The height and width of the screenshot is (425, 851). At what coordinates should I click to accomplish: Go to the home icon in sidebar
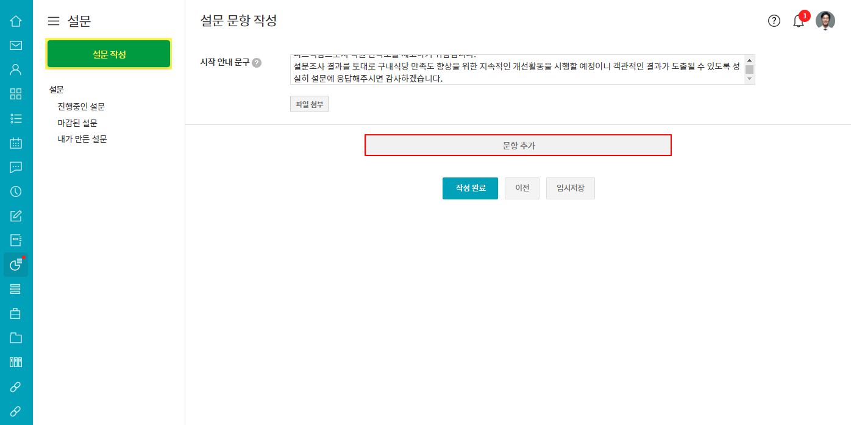click(16, 21)
